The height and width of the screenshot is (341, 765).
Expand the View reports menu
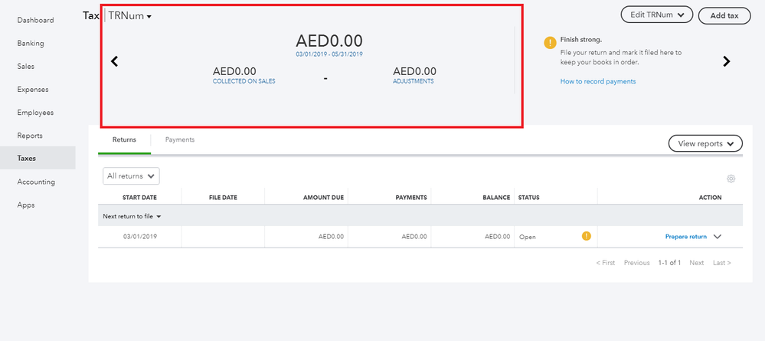coord(705,143)
